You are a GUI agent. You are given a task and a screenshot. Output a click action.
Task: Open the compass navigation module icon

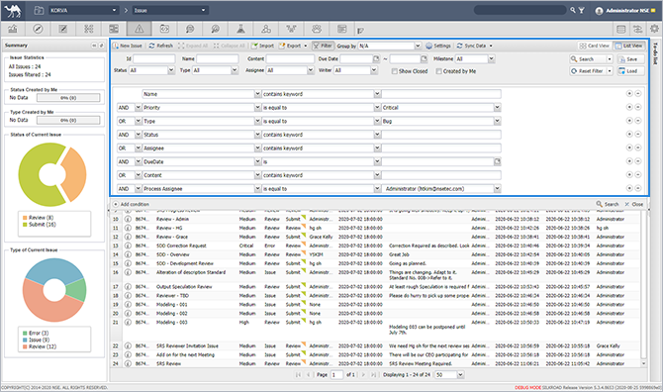coord(38,29)
